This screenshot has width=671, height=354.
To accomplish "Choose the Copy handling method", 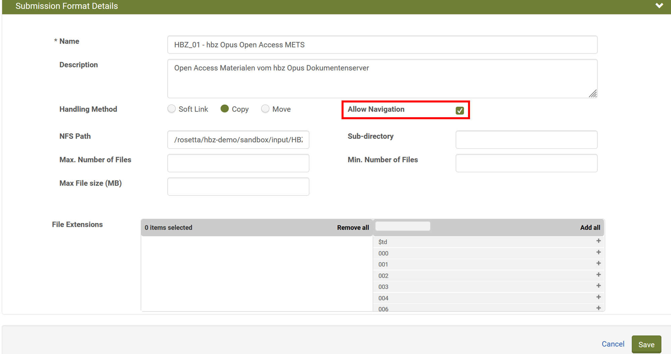I will tap(224, 109).
